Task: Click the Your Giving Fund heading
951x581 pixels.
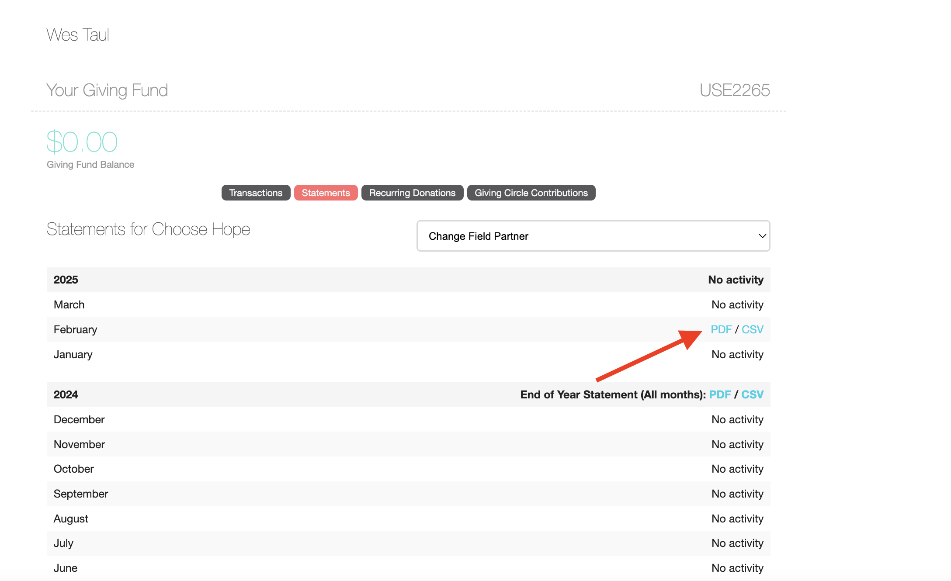Action: point(107,90)
